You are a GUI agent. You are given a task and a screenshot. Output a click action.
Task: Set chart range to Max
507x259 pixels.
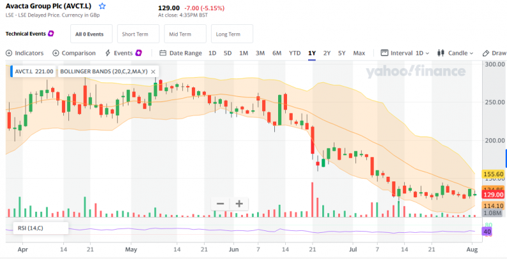click(359, 53)
